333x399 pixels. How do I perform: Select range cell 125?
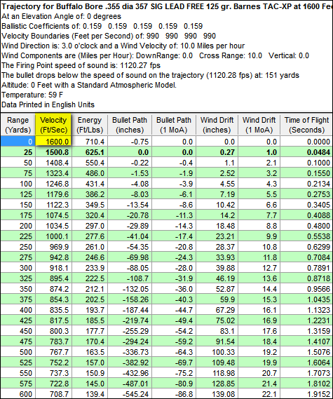click(18, 194)
